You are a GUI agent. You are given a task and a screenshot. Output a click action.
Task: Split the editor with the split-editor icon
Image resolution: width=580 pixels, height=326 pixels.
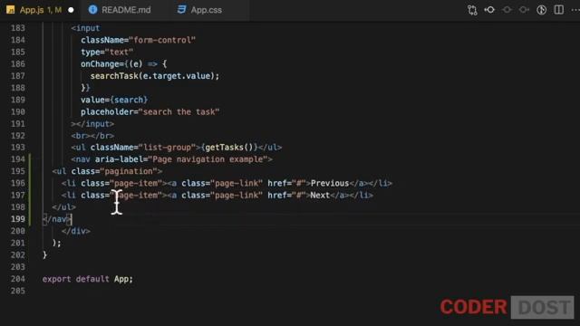[559, 10]
